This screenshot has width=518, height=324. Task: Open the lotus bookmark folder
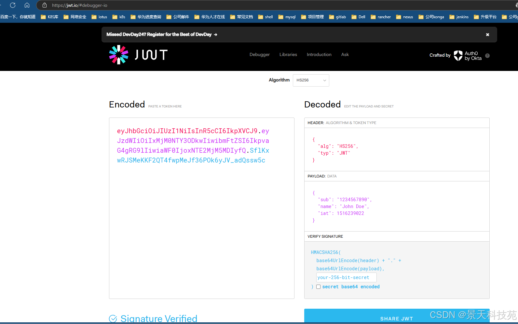point(99,17)
